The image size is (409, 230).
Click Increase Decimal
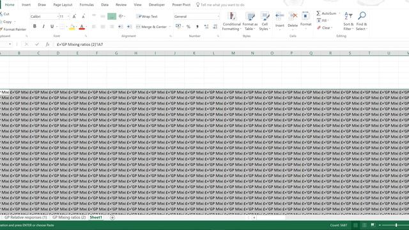tap(206, 27)
